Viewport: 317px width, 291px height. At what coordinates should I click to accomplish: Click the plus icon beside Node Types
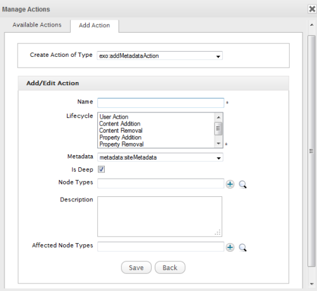[x=230, y=184]
